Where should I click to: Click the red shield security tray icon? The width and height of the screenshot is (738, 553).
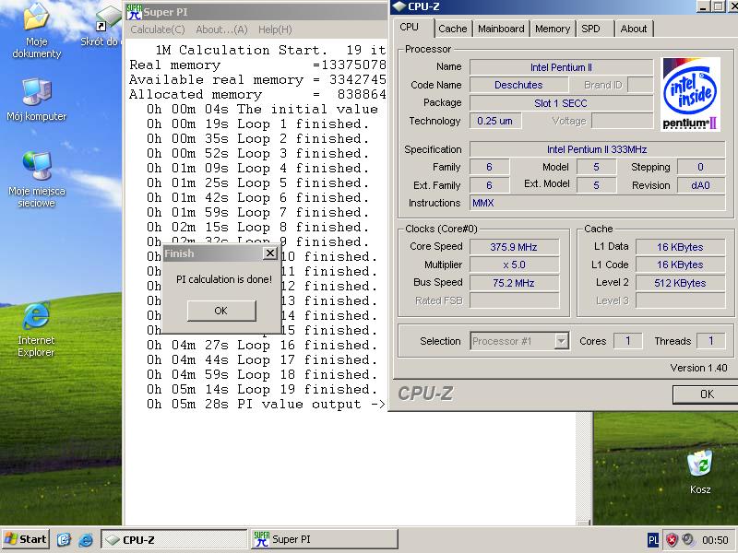click(672, 539)
